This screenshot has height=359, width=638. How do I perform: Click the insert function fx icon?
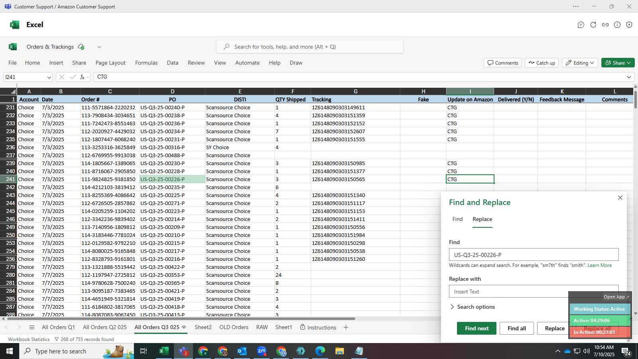[x=82, y=77]
